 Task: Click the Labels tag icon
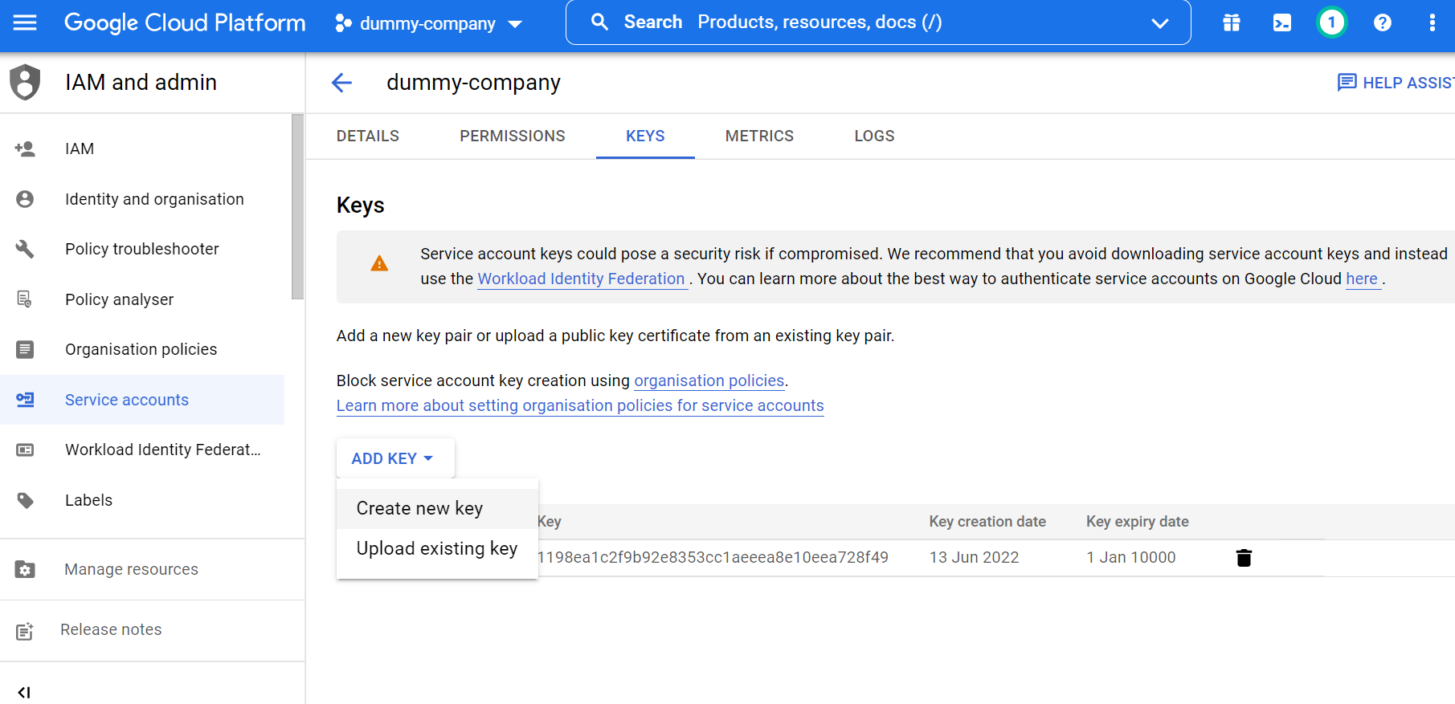(25, 500)
